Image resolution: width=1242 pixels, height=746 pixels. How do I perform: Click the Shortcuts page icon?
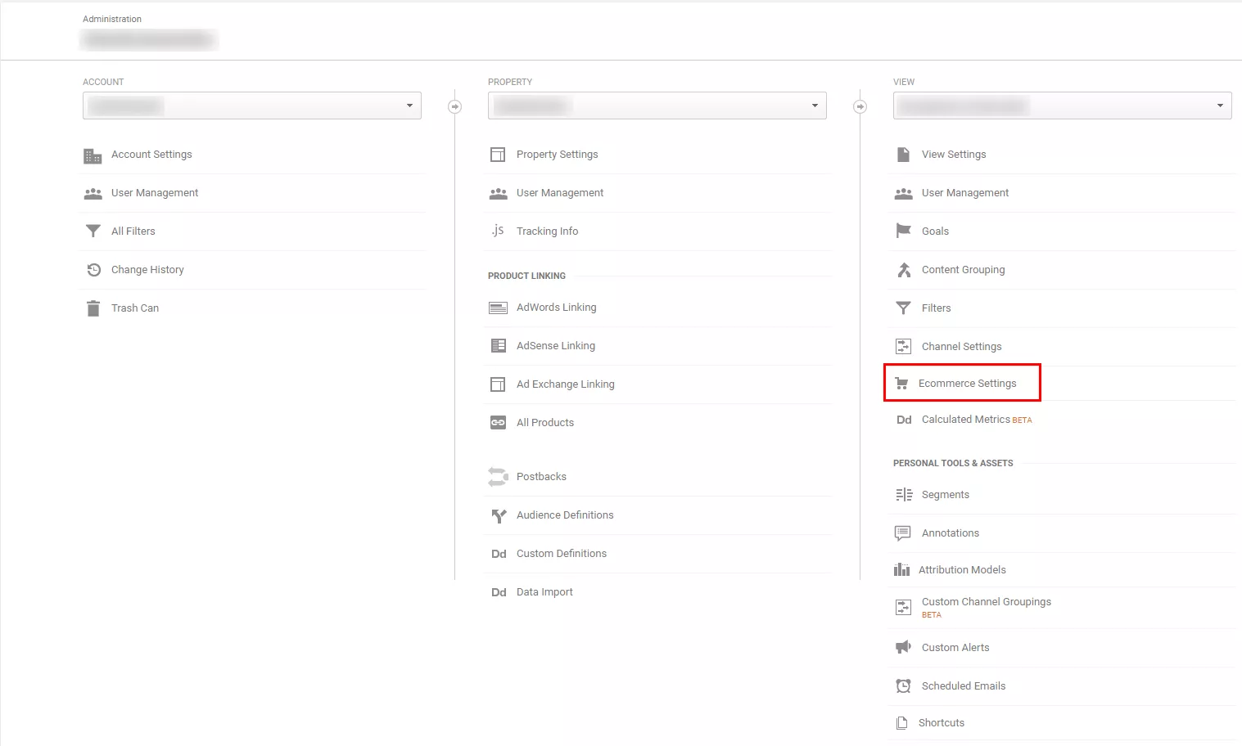[x=902, y=723]
